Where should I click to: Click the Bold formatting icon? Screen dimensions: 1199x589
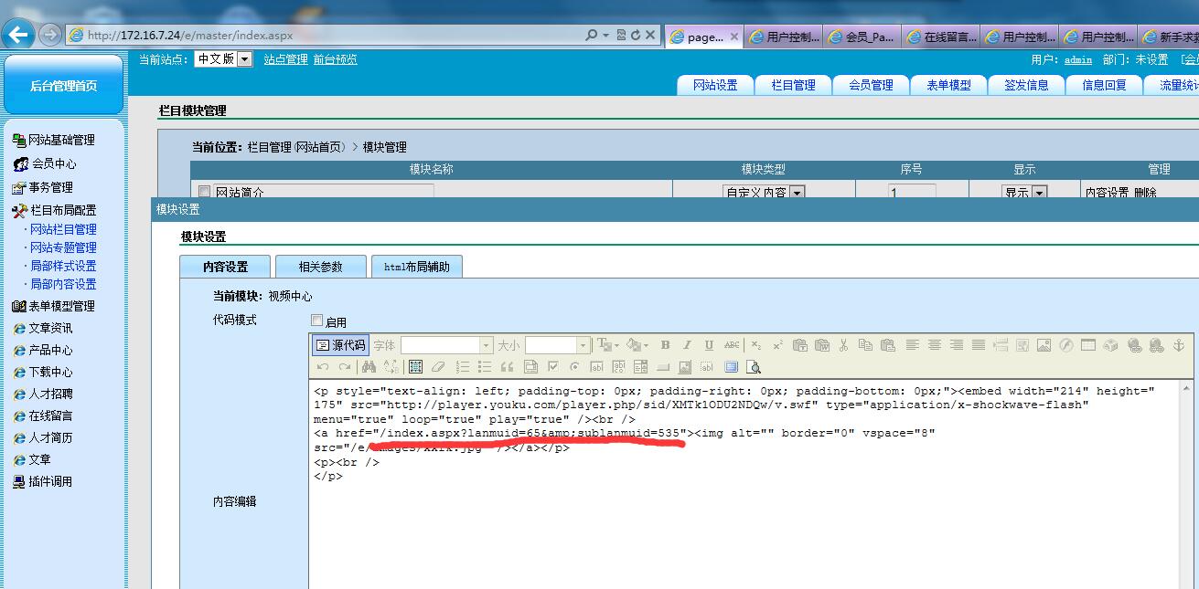click(x=665, y=345)
